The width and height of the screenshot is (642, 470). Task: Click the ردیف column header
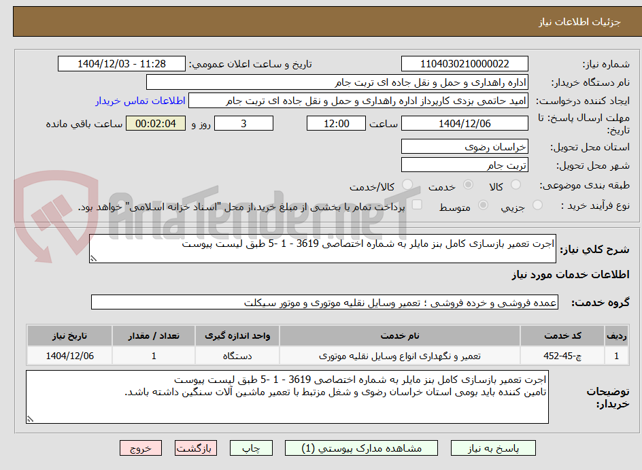(x=616, y=336)
